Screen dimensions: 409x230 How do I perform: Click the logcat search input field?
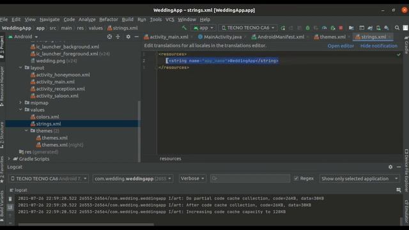pyautogui.click(x=250, y=178)
